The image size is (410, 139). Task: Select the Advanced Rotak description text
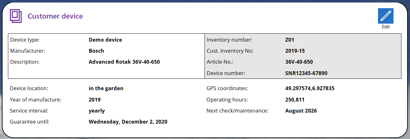[x=124, y=62]
